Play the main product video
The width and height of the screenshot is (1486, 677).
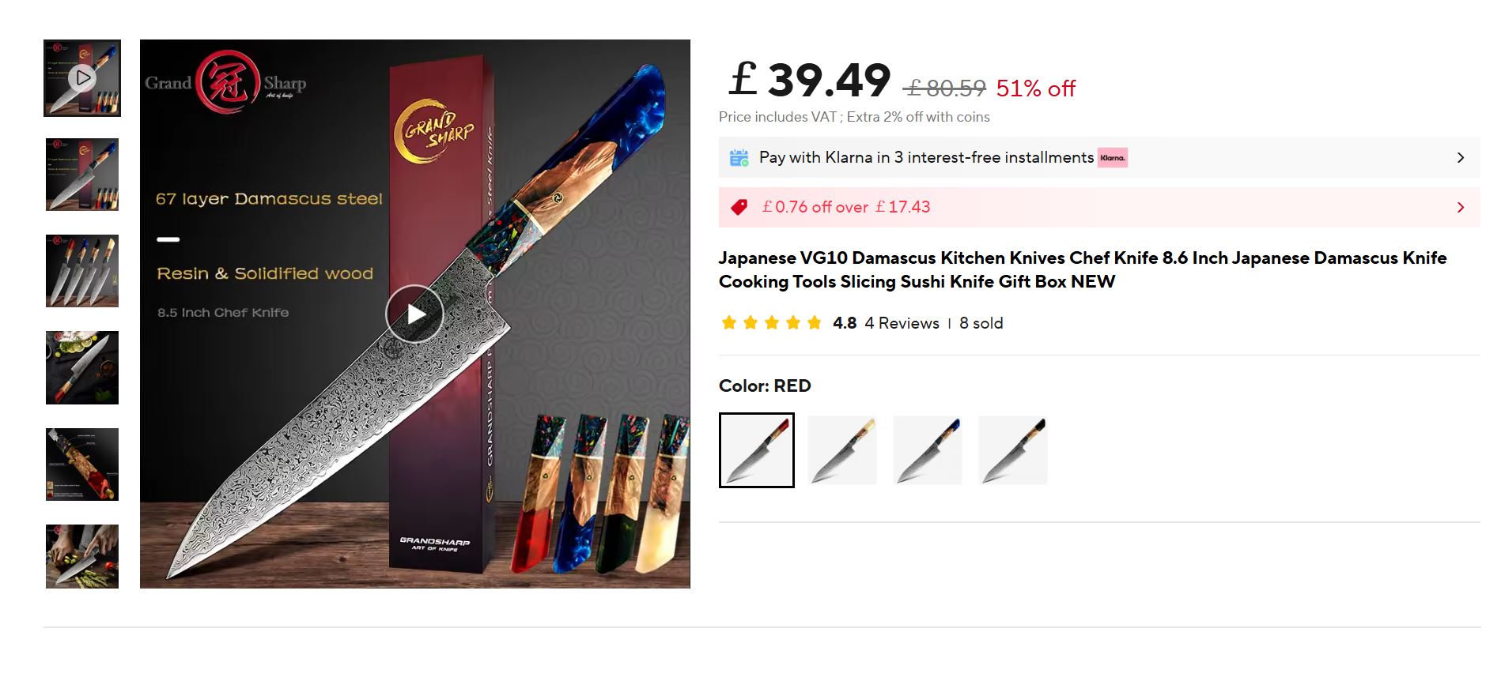click(414, 314)
